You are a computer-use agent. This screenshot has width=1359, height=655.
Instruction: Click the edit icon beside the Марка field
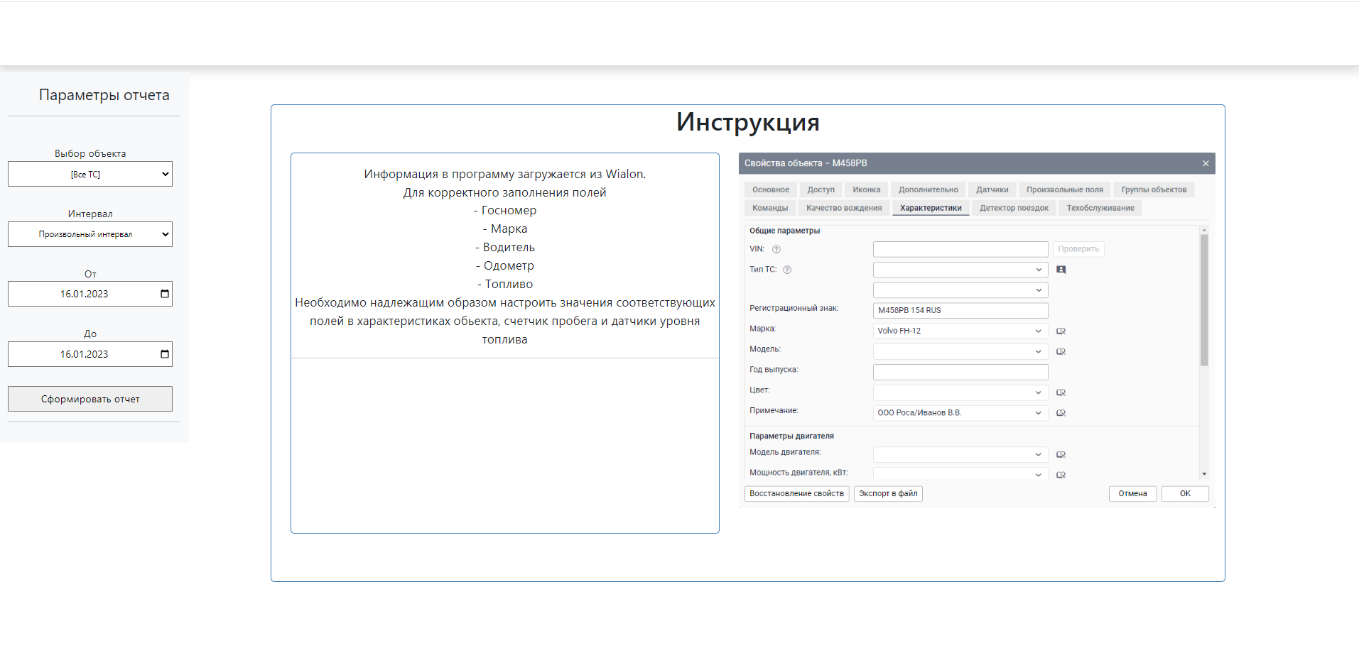pos(1061,331)
